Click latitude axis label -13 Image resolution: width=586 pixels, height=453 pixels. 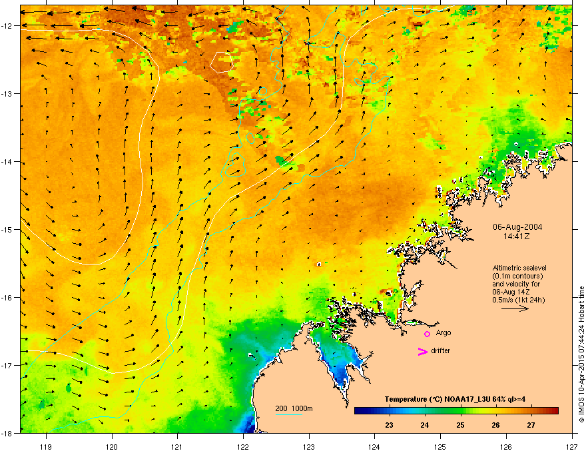tap(7, 93)
